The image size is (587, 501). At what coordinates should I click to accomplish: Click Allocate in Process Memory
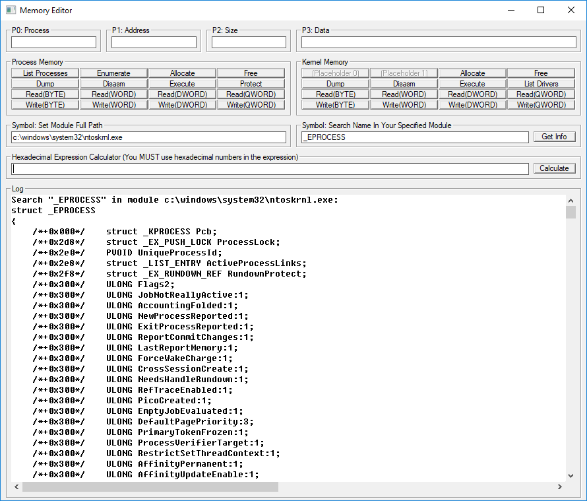tap(182, 73)
